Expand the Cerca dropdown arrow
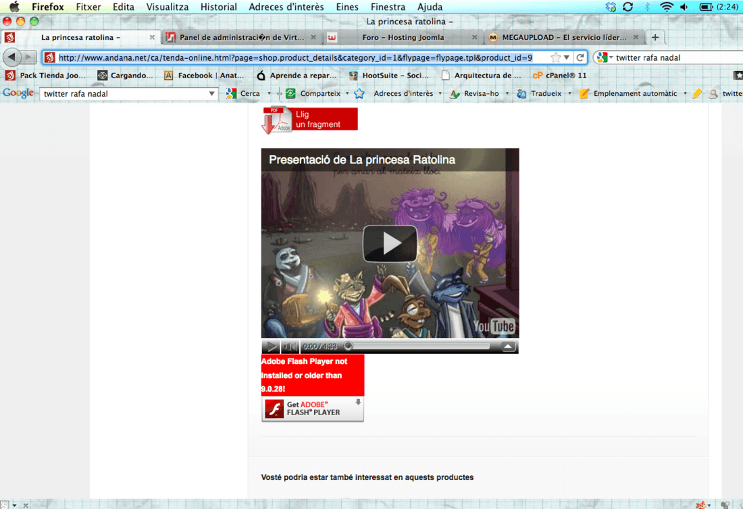This screenshot has width=743, height=509. click(x=269, y=94)
